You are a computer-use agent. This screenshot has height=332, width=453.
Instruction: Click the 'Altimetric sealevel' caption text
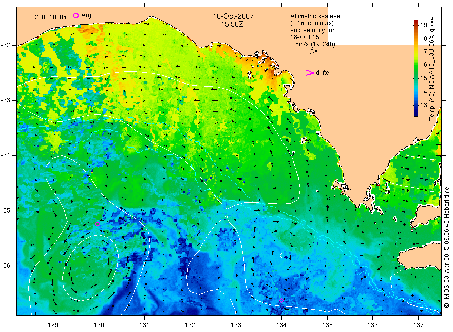click(316, 16)
